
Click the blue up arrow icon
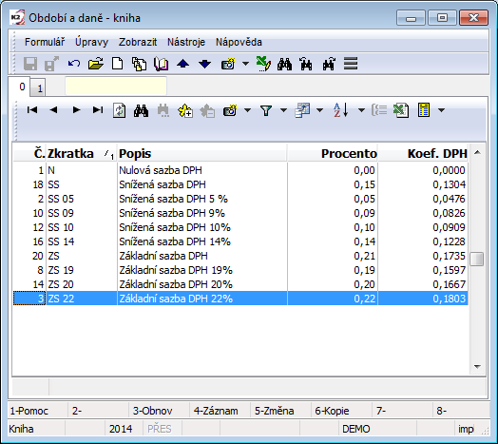pyautogui.click(x=182, y=64)
